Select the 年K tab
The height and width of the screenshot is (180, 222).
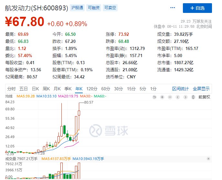79,89
